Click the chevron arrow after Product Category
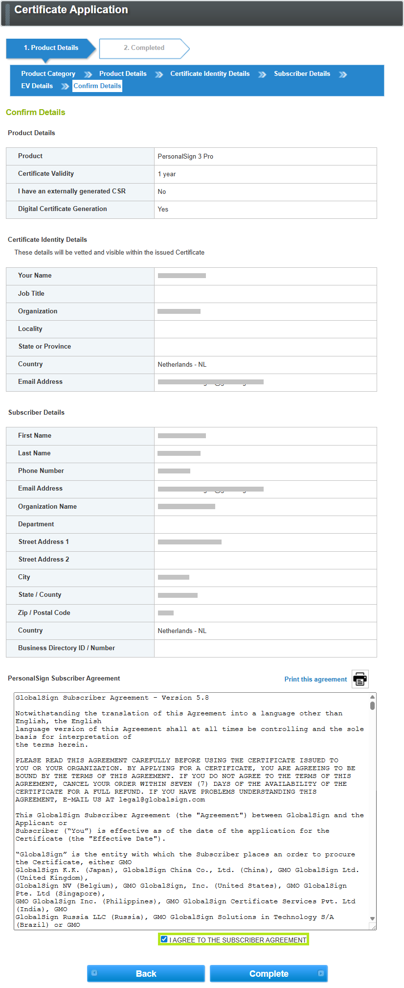Viewport: 404px width, 988px height. point(88,74)
